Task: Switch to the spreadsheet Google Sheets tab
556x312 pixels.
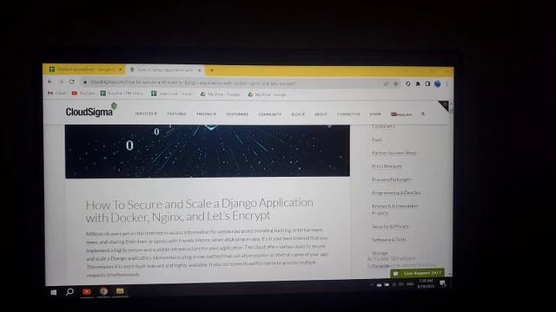Action: 85,69
